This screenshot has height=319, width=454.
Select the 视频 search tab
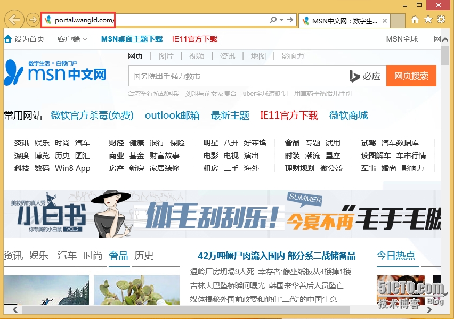(197, 56)
